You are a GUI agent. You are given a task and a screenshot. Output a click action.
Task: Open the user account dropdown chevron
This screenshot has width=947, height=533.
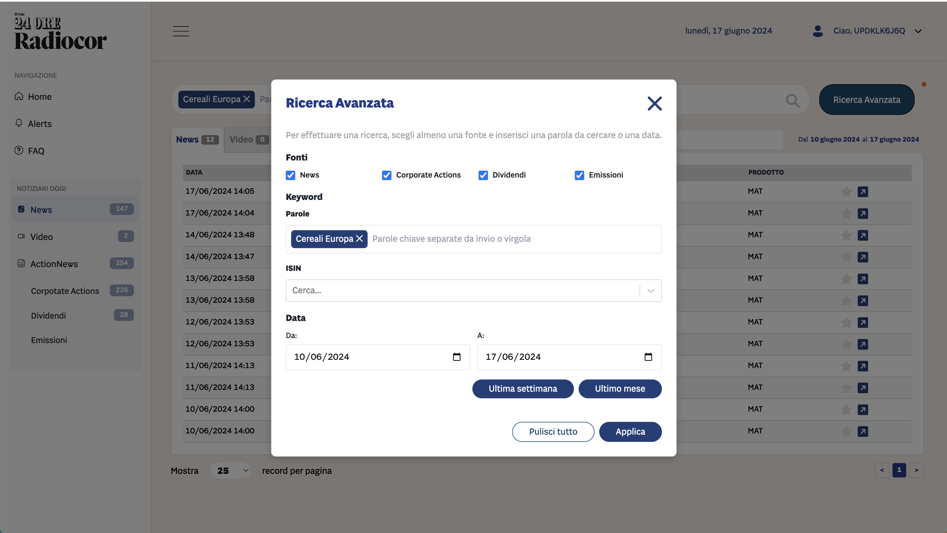pyautogui.click(x=918, y=31)
